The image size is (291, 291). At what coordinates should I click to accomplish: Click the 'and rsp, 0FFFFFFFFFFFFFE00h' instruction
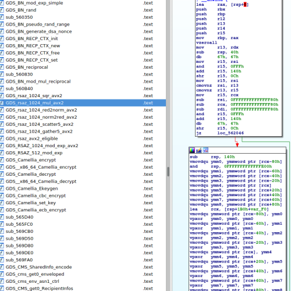[230, 166]
